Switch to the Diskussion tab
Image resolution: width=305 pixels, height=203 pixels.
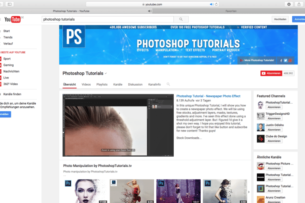135,84
